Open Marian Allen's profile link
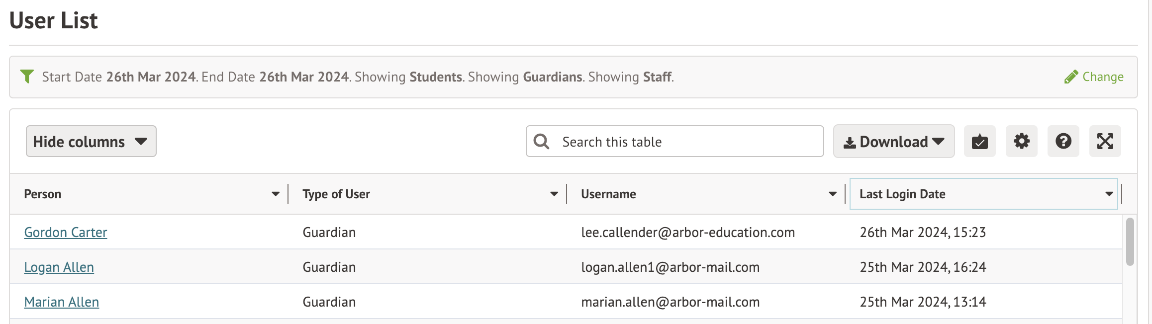Viewport: 1152px width, 324px height. tap(62, 302)
